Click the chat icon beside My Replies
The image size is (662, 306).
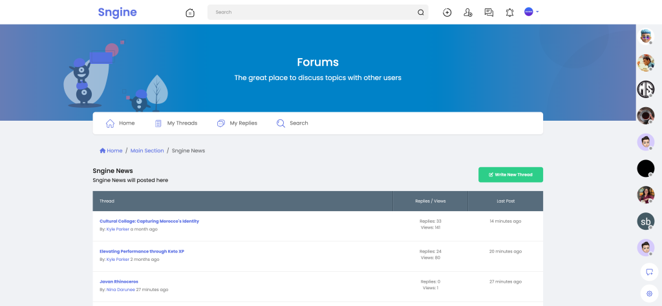tap(221, 123)
